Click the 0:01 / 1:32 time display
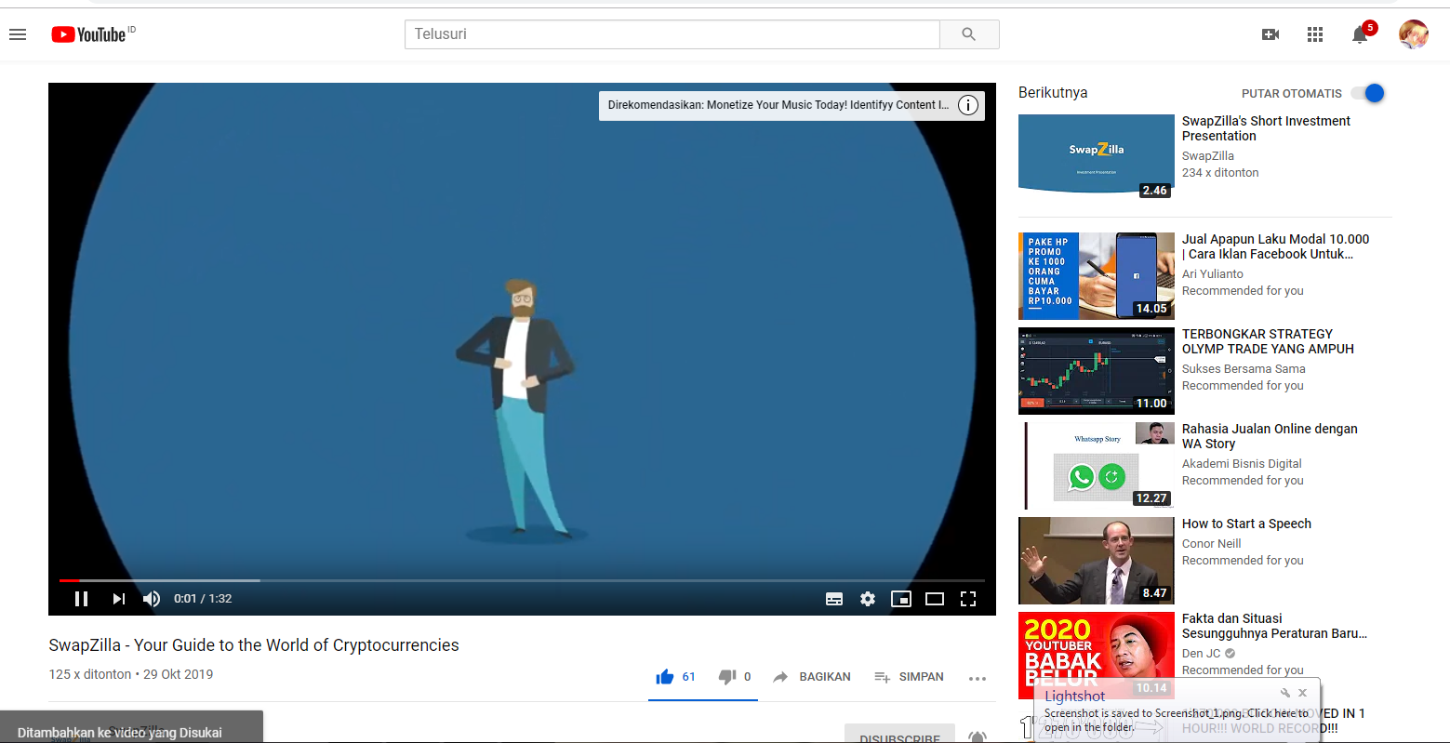The width and height of the screenshot is (1450, 743). point(203,599)
